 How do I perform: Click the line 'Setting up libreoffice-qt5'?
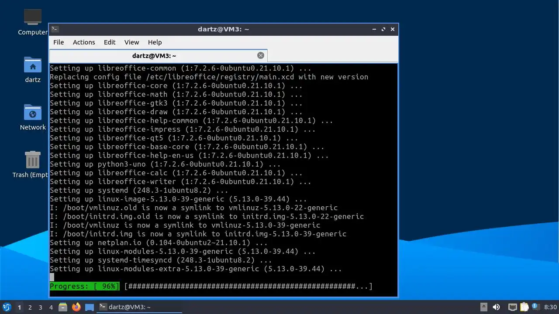[x=174, y=138]
